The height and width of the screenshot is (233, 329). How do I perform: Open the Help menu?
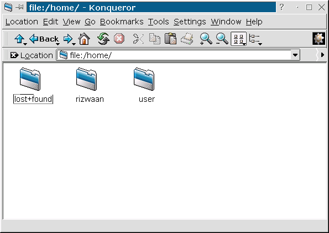254,22
